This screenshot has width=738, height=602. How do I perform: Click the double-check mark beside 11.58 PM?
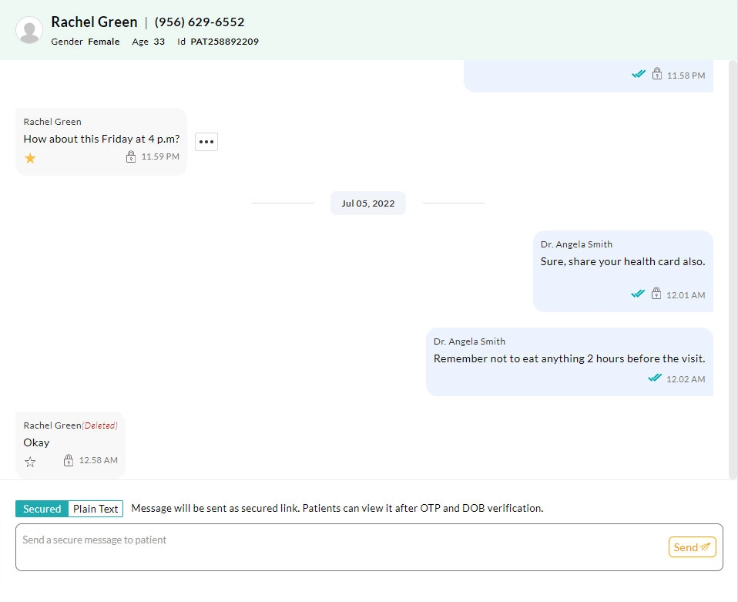pos(638,74)
